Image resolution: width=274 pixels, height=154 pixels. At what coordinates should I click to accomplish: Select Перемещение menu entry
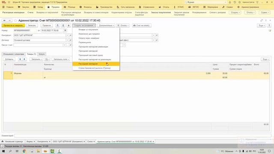pyautogui.click(x=85, y=42)
